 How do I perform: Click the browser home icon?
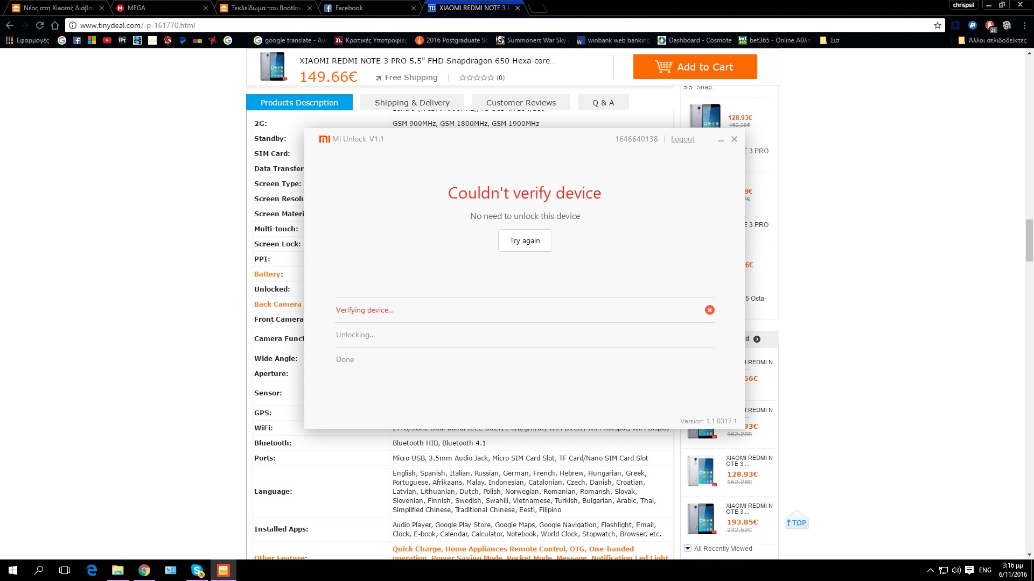click(x=55, y=25)
